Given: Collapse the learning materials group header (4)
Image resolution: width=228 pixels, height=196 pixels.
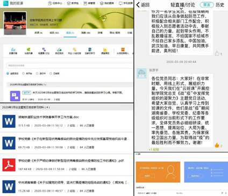Looking at the screenshot, I should [x=67, y=107].
